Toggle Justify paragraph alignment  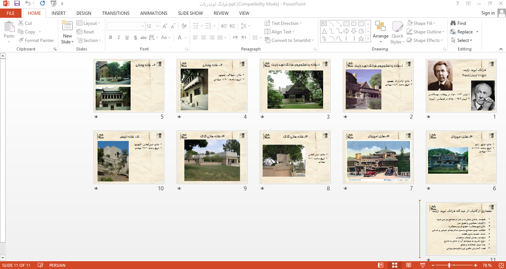pyautogui.click(x=220, y=37)
